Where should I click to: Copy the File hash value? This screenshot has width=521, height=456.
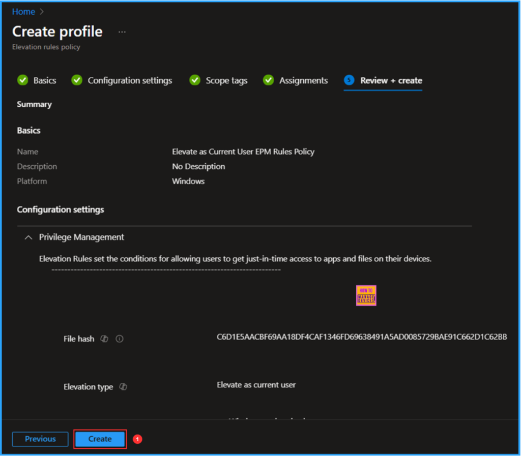(x=104, y=339)
